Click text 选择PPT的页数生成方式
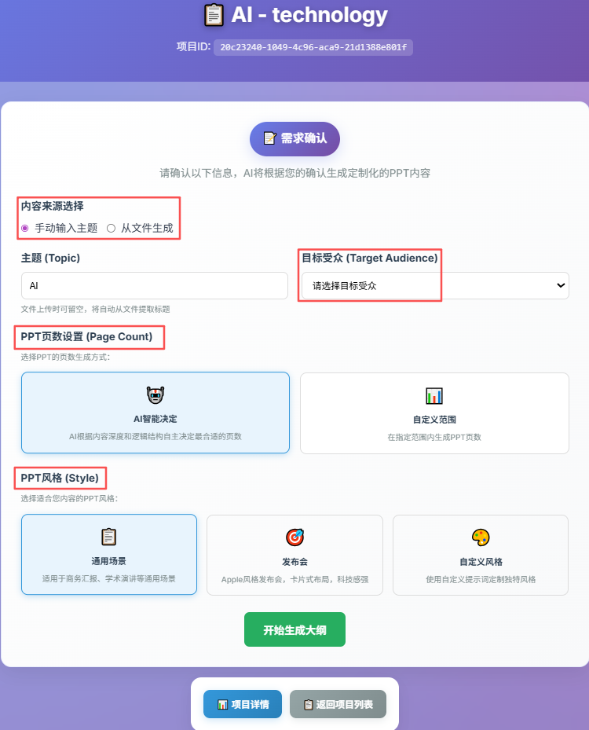589x730 pixels. point(65,357)
